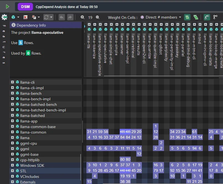Click cell 79 in STL row
Screen dimensions: 223x184
(x=156, y=170)
